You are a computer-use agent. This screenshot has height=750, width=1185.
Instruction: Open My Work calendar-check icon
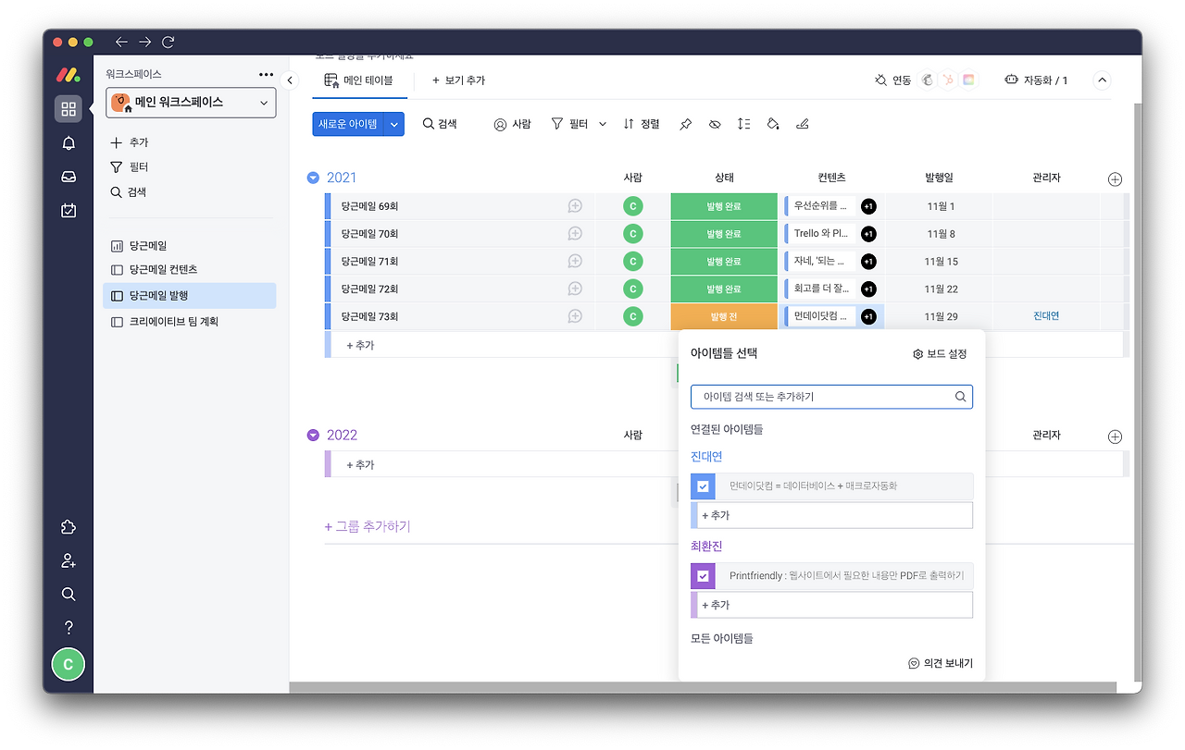[x=69, y=210]
